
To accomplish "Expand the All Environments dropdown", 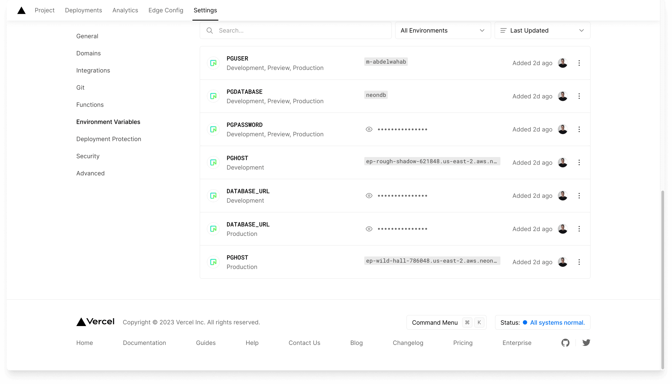I will pyautogui.click(x=443, y=31).
